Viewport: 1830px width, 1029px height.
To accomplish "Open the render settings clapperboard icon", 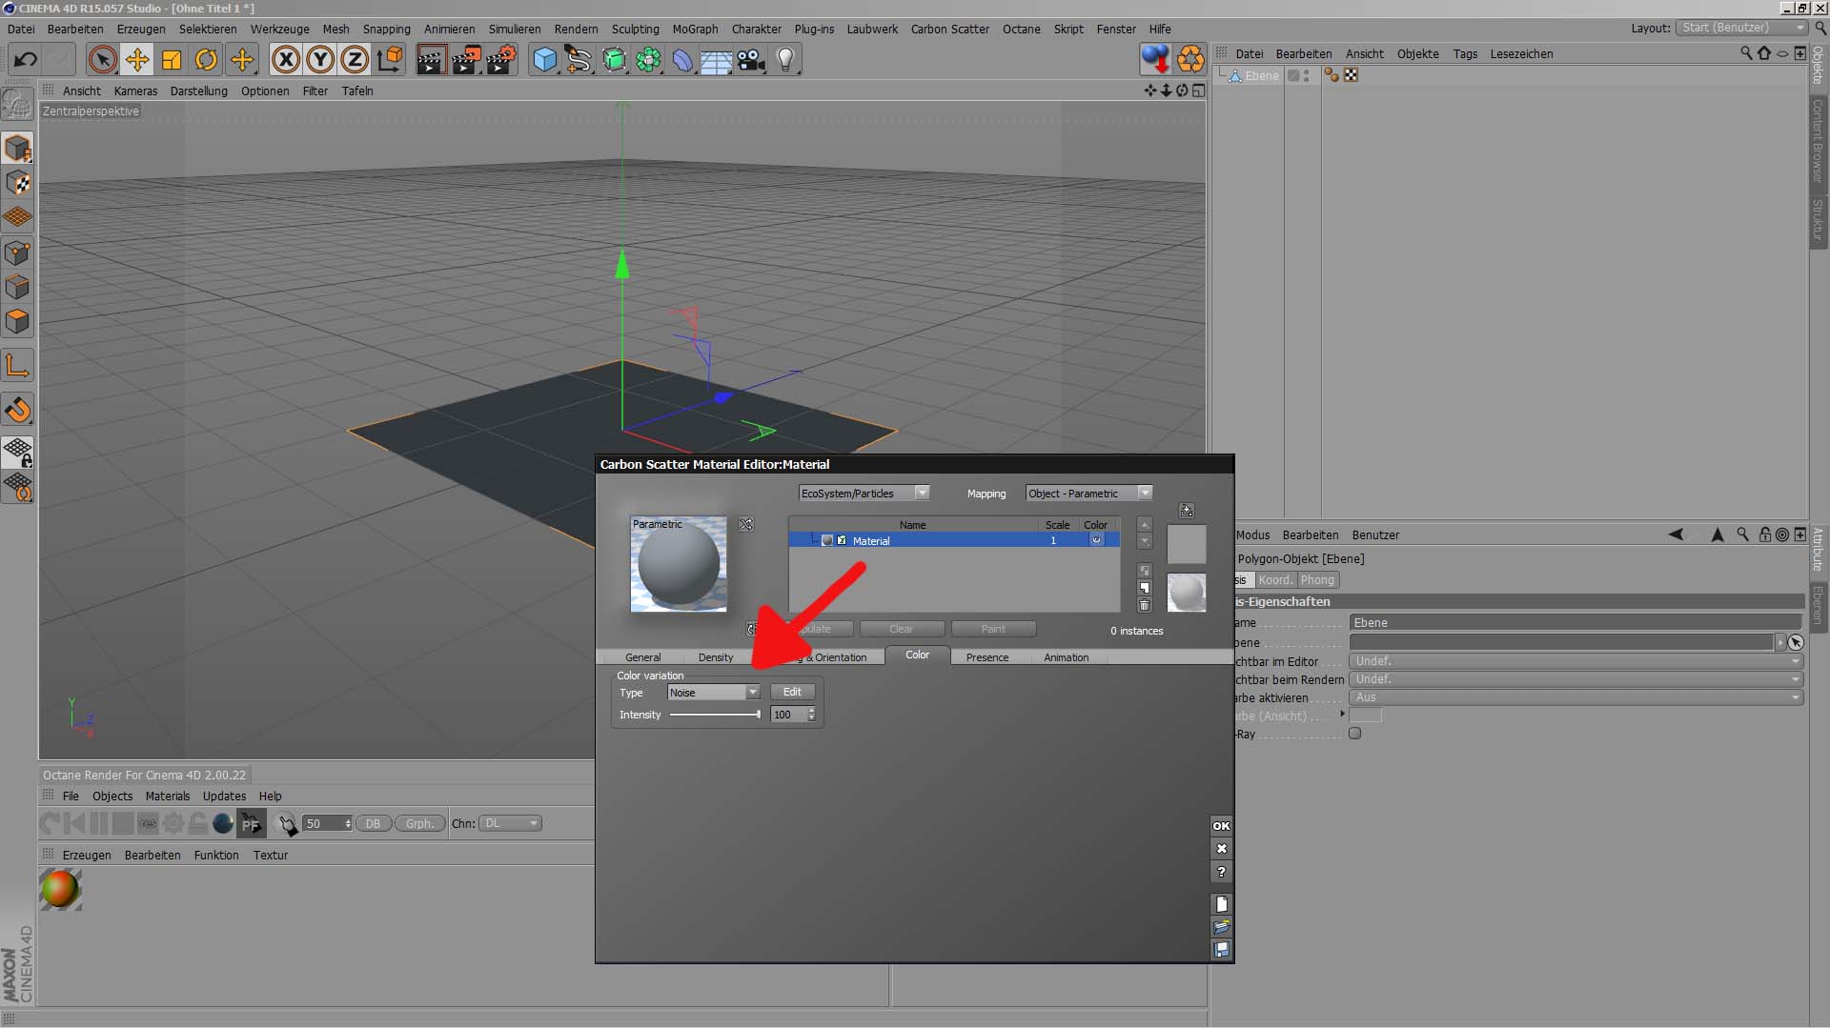I will click(500, 60).
